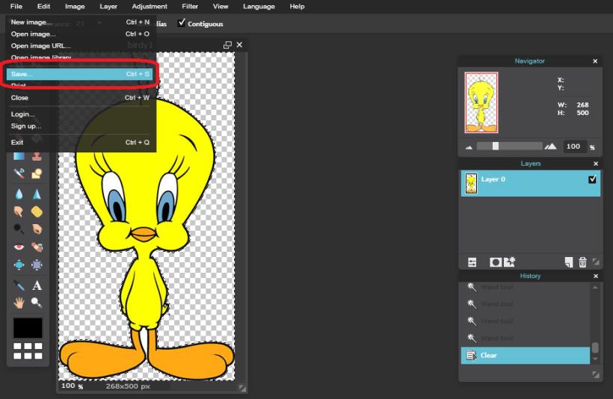
Task: Click the black foreground color swatch
Action: point(28,327)
